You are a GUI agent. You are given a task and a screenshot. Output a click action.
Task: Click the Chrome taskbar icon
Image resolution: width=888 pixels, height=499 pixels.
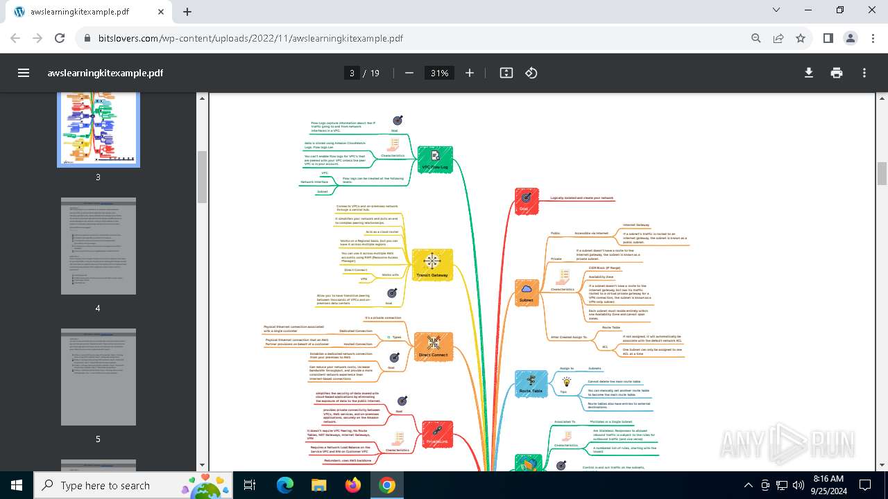point(387,485)
